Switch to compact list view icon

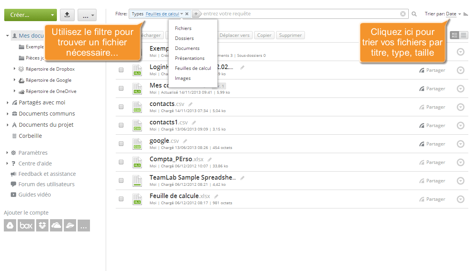[464, 35]
